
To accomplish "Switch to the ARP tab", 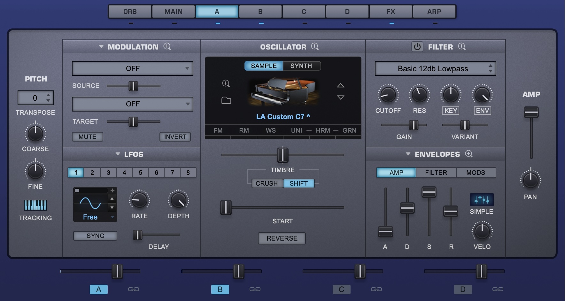I will 434,12.
